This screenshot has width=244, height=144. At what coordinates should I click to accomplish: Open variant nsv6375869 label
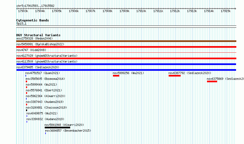[x=225, y=79]
